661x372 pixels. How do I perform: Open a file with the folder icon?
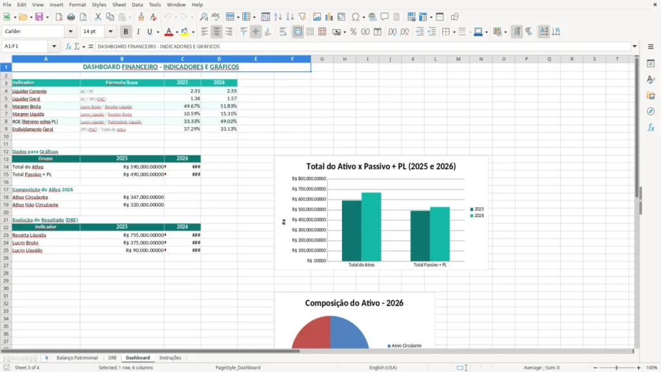(x=23, y=17)
